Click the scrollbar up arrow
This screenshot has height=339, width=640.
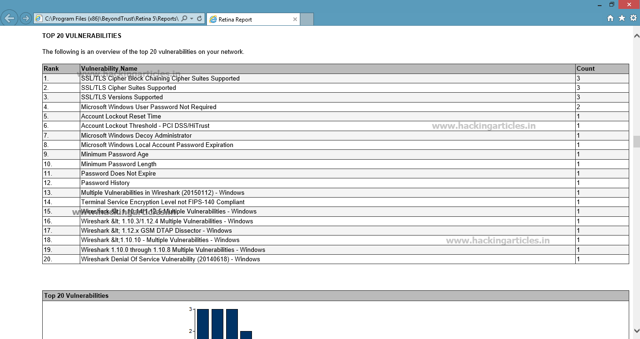pyautogui.click(x=636, y=36)
